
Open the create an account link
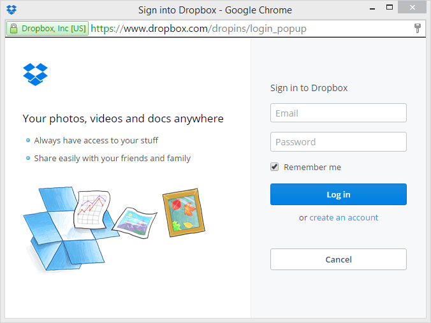coord(344,217)
